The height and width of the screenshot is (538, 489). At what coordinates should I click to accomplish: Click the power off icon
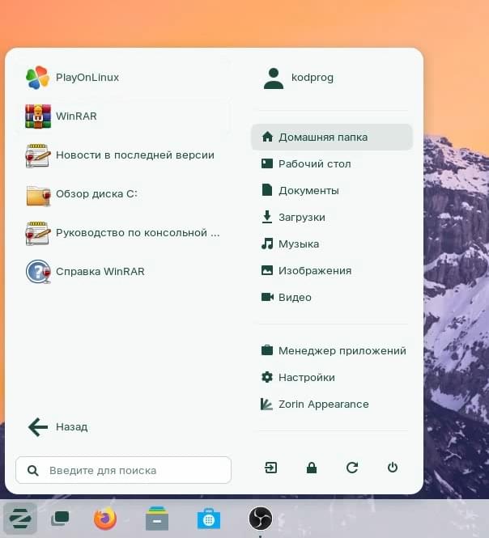pos(393,468)
